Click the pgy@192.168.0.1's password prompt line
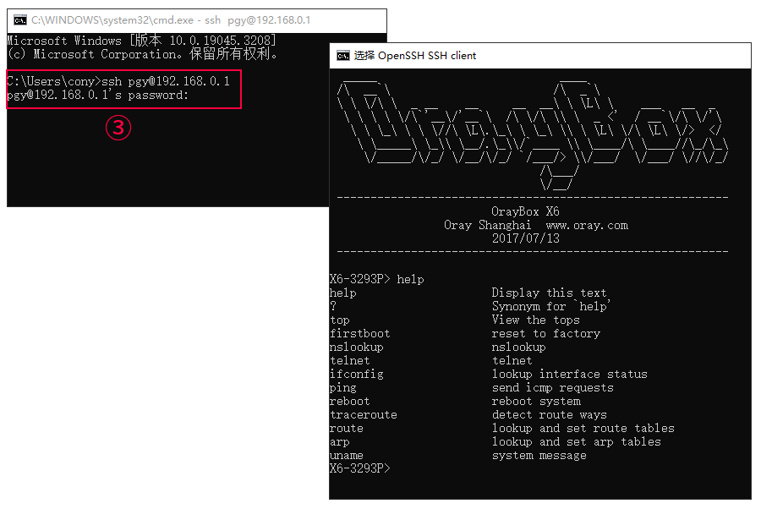 (x=97, y=95)
